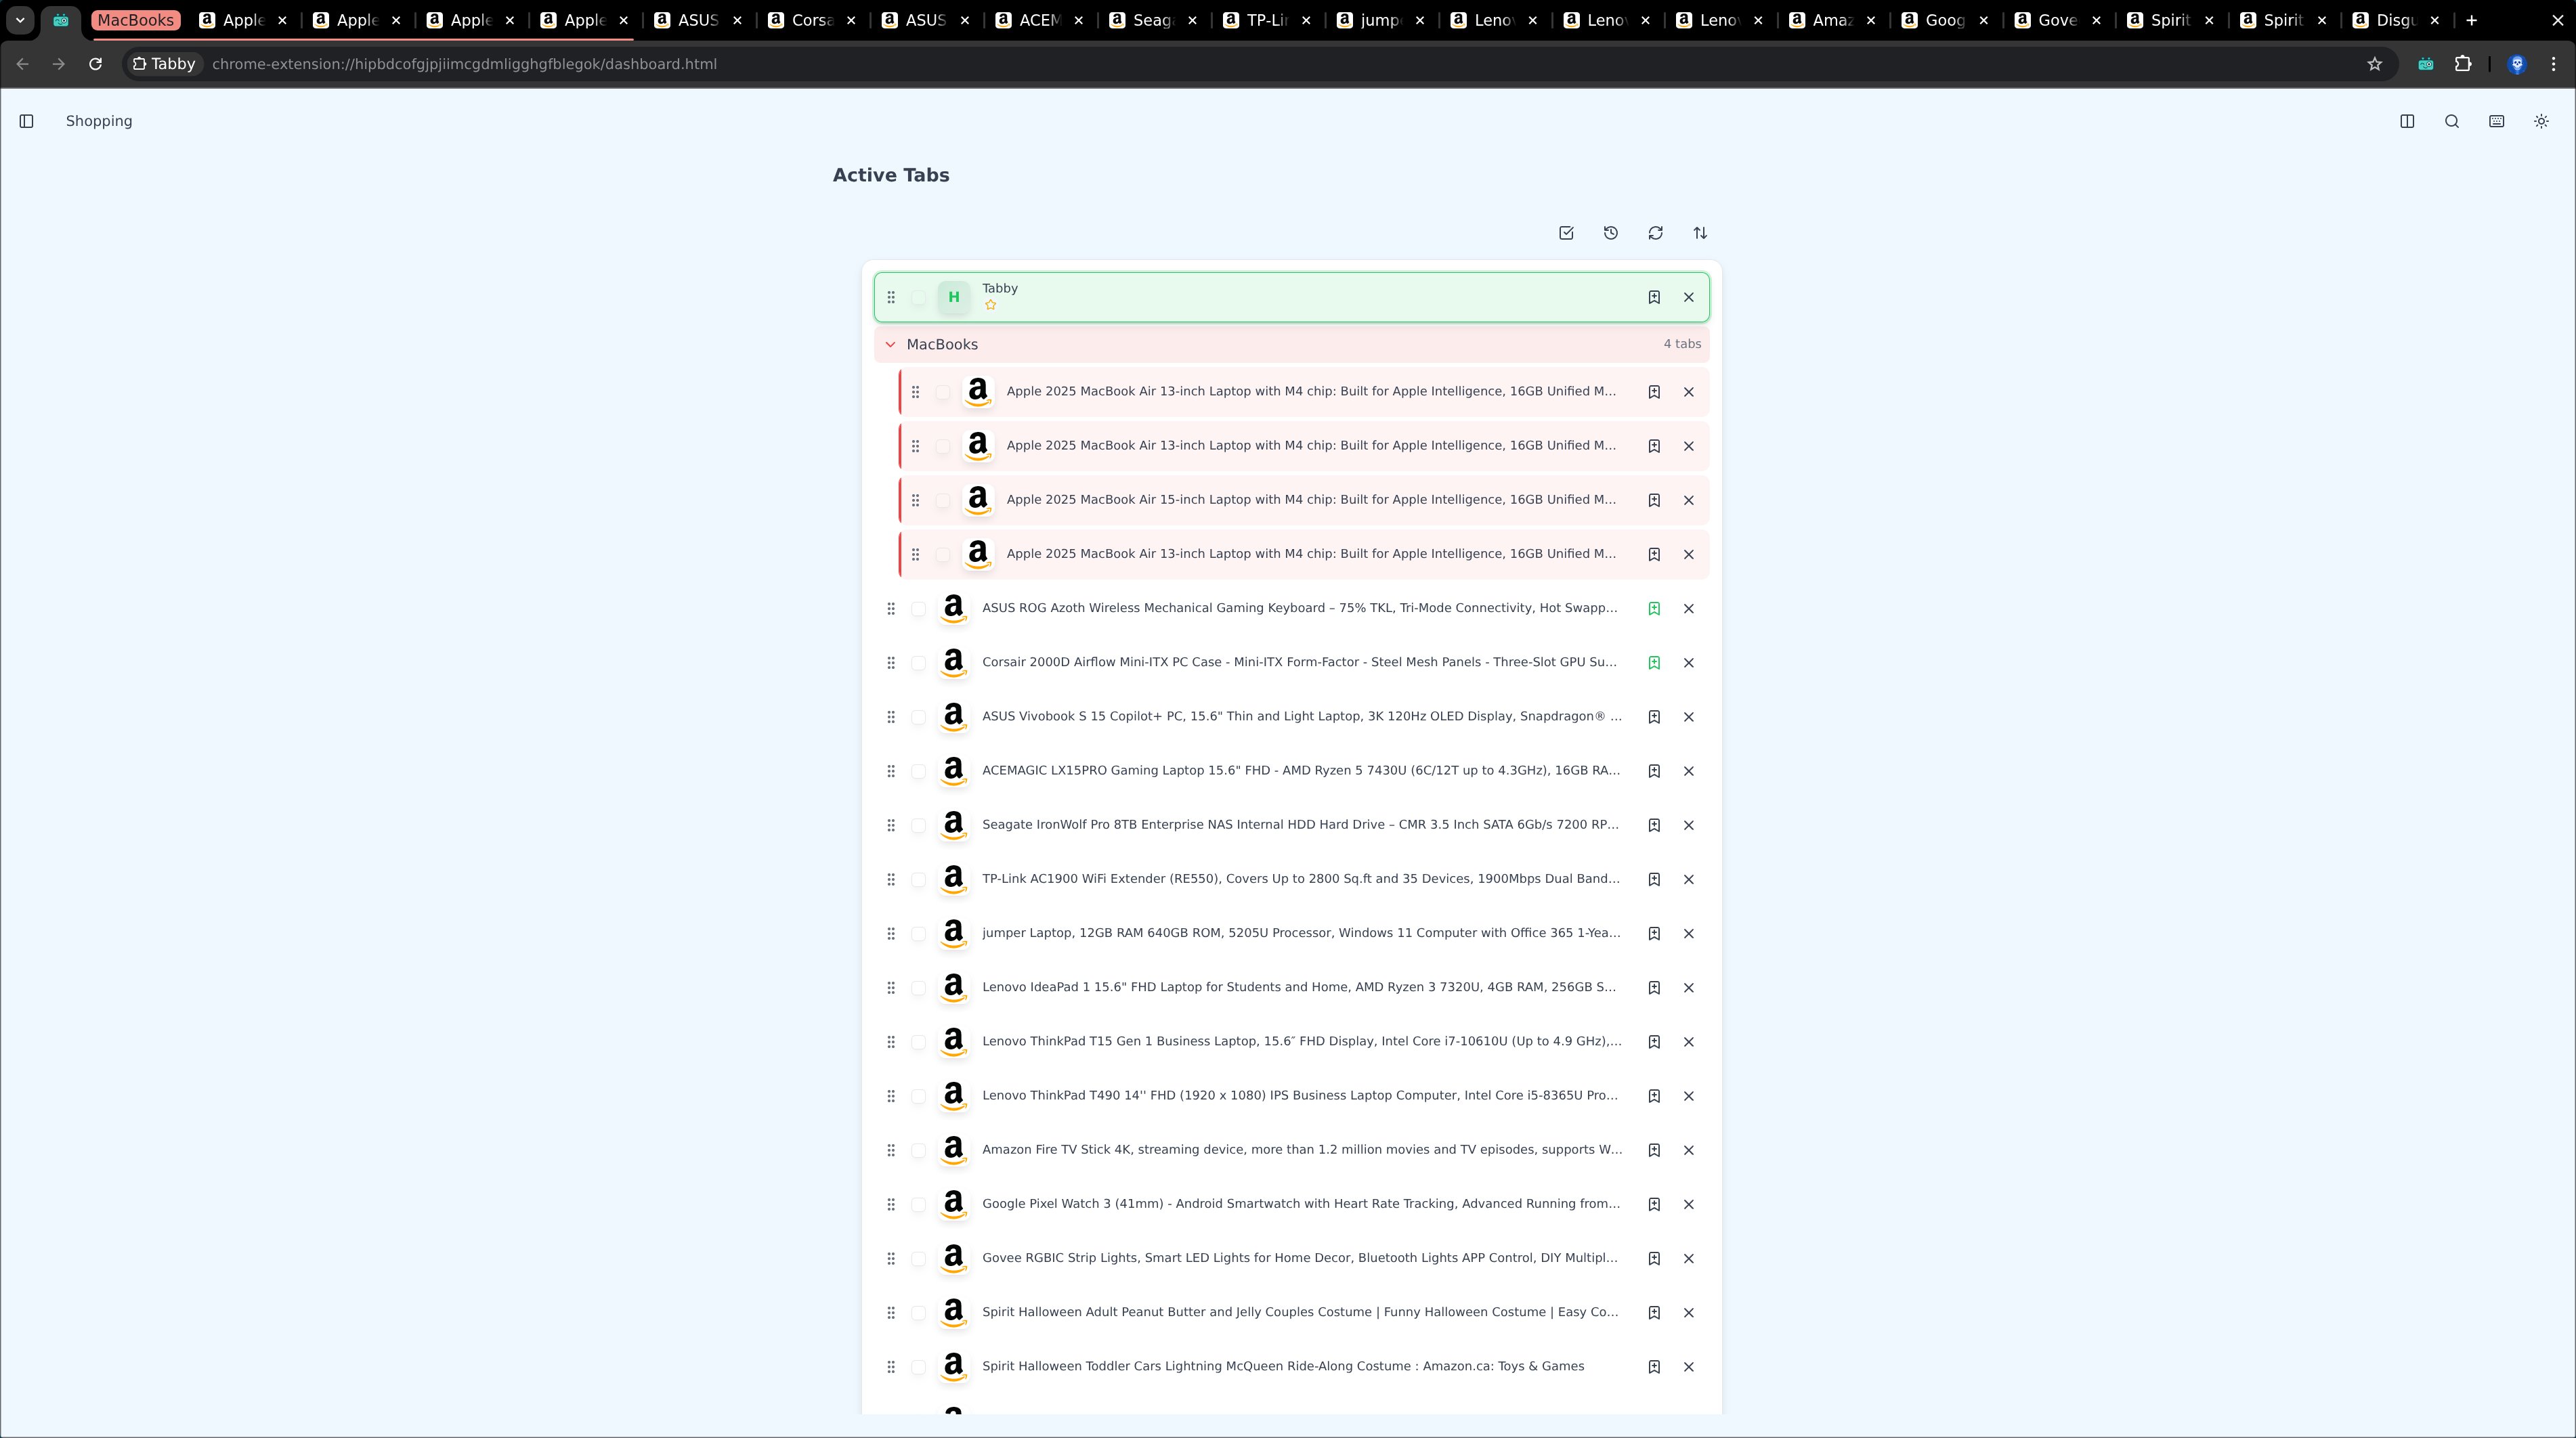Click the MacBooks tab group label in tab strip

point(135,20)
